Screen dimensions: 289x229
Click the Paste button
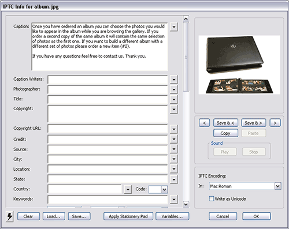(254, 133)
